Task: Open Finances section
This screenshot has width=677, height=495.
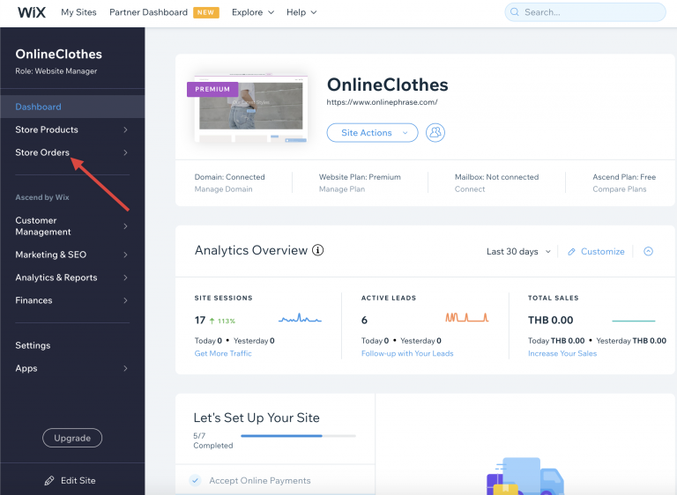Action: tap(33, 300)
